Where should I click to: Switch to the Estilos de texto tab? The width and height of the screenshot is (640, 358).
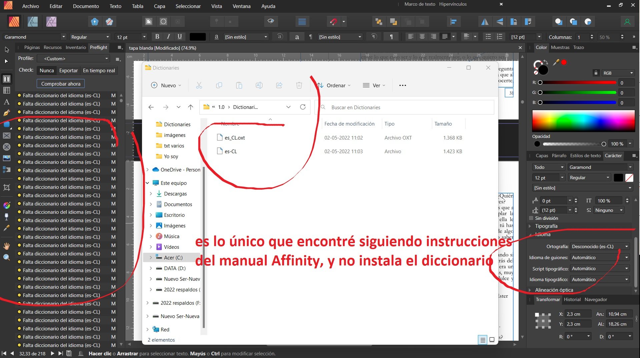(x=585, y=156)
